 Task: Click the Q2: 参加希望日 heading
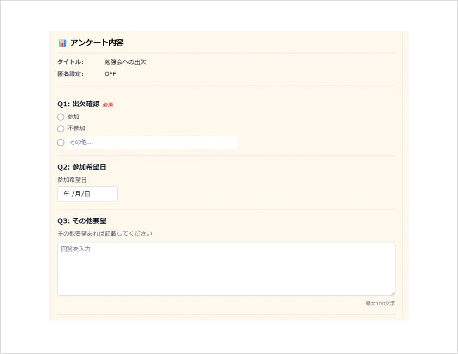pos(81,167)
